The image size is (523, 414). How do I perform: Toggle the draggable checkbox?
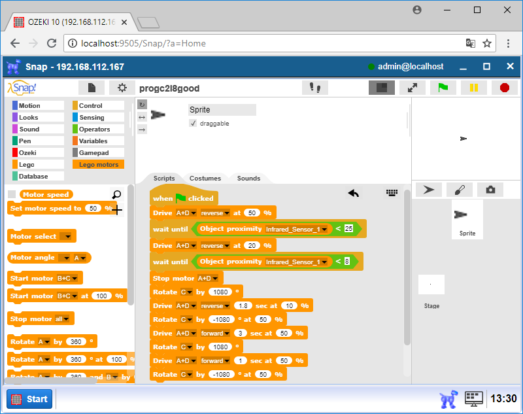pos(193,123)
